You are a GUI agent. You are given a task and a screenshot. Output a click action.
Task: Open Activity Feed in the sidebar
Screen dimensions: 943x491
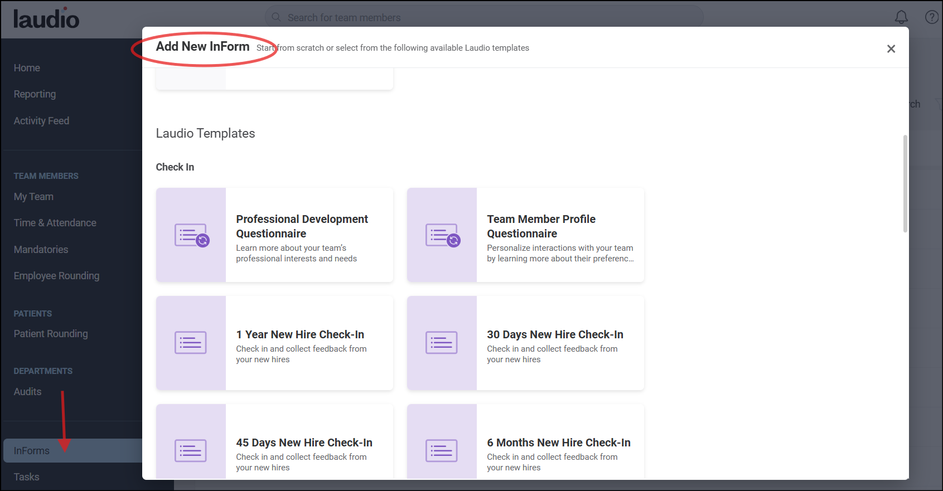click(41, 121)
